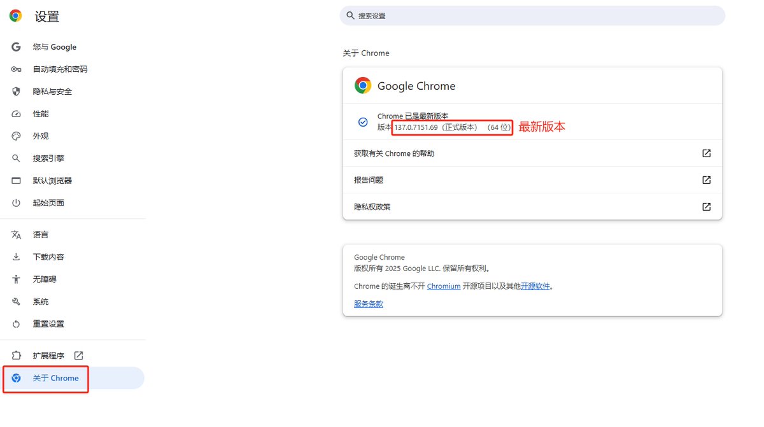This screenshot has height=427, width=764.
Task: Click the wrench icon for 系统
Action: (x=17, y=302)
